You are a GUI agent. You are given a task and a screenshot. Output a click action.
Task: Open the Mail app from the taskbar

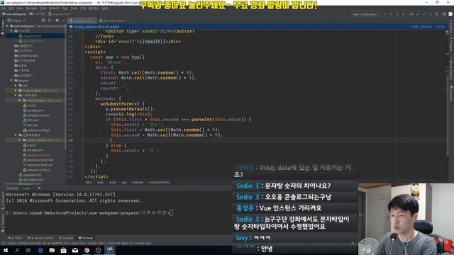click(75, 250)
